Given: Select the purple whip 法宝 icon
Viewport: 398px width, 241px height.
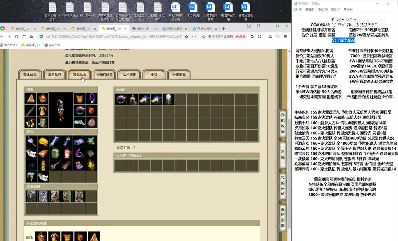Looking at the screenshot, I should [79, 153].
